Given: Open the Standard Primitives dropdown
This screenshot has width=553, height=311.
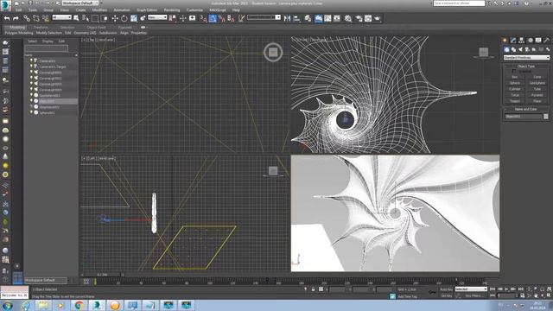Looking at the screenshot, I should [x=526, y=57].
